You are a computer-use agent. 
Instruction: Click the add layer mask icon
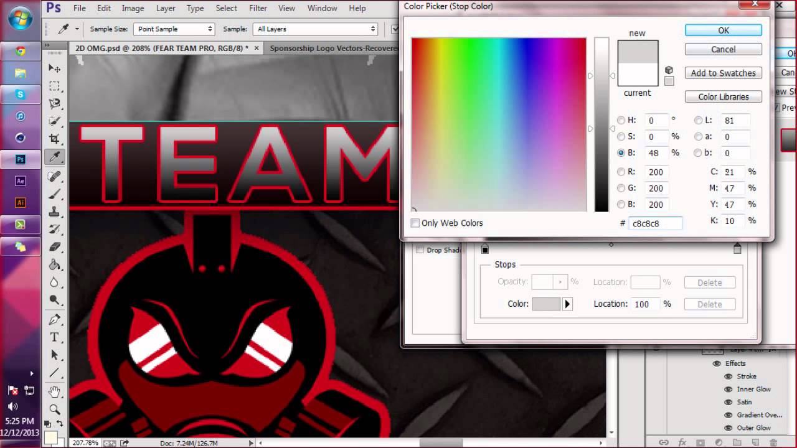point(700,442)
